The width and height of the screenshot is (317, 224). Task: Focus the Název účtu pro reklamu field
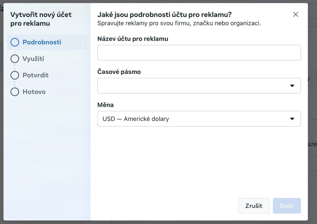click(199, 53)
